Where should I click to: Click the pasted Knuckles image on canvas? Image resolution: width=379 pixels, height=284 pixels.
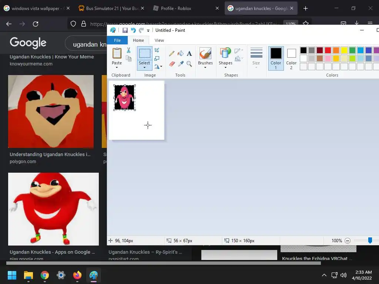pyautogui.click(x=124, y=98)
